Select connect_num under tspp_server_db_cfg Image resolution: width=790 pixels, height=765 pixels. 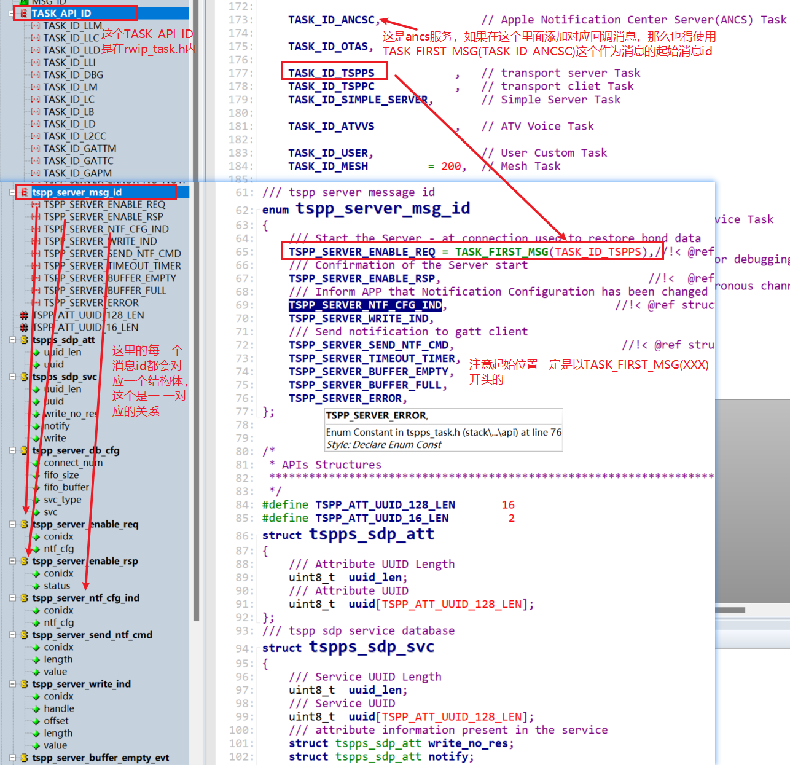(x=73, y=463)
